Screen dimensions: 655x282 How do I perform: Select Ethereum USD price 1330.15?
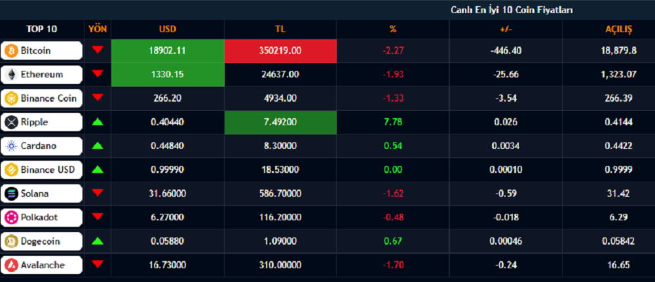[168, 75]
